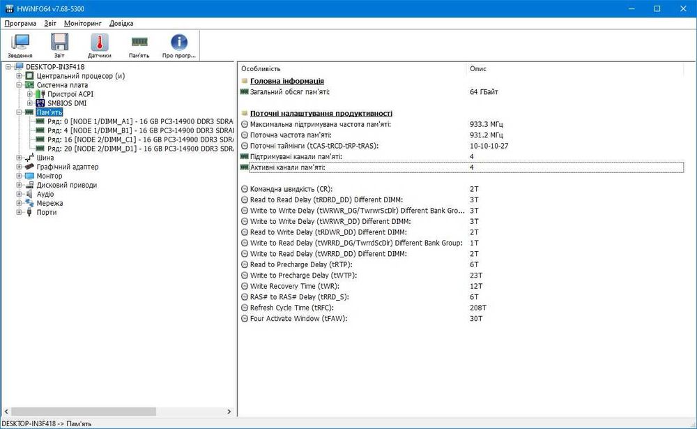
Task: Click the tree panel horizontal scrollbar thumb
Action: click(84, 412)
